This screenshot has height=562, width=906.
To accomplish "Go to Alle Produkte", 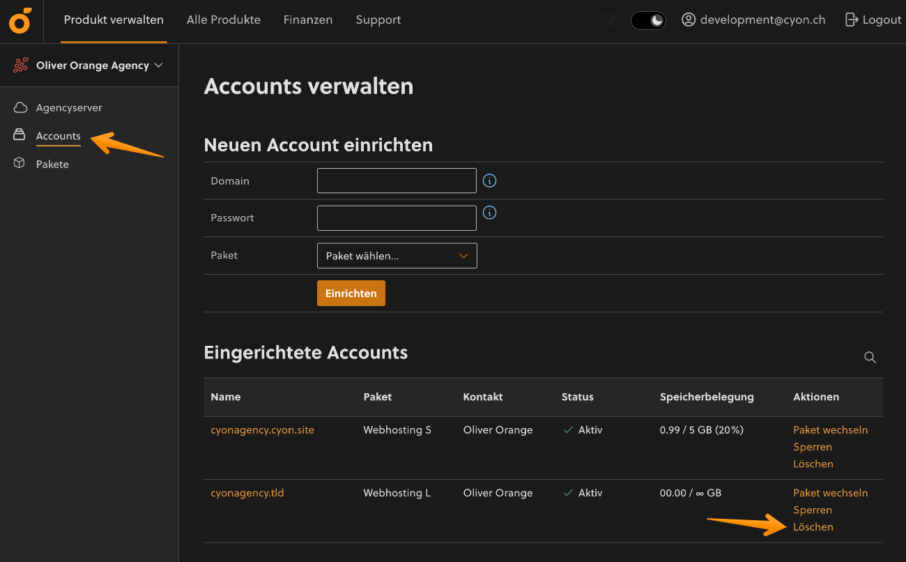I will pos(224,20).
